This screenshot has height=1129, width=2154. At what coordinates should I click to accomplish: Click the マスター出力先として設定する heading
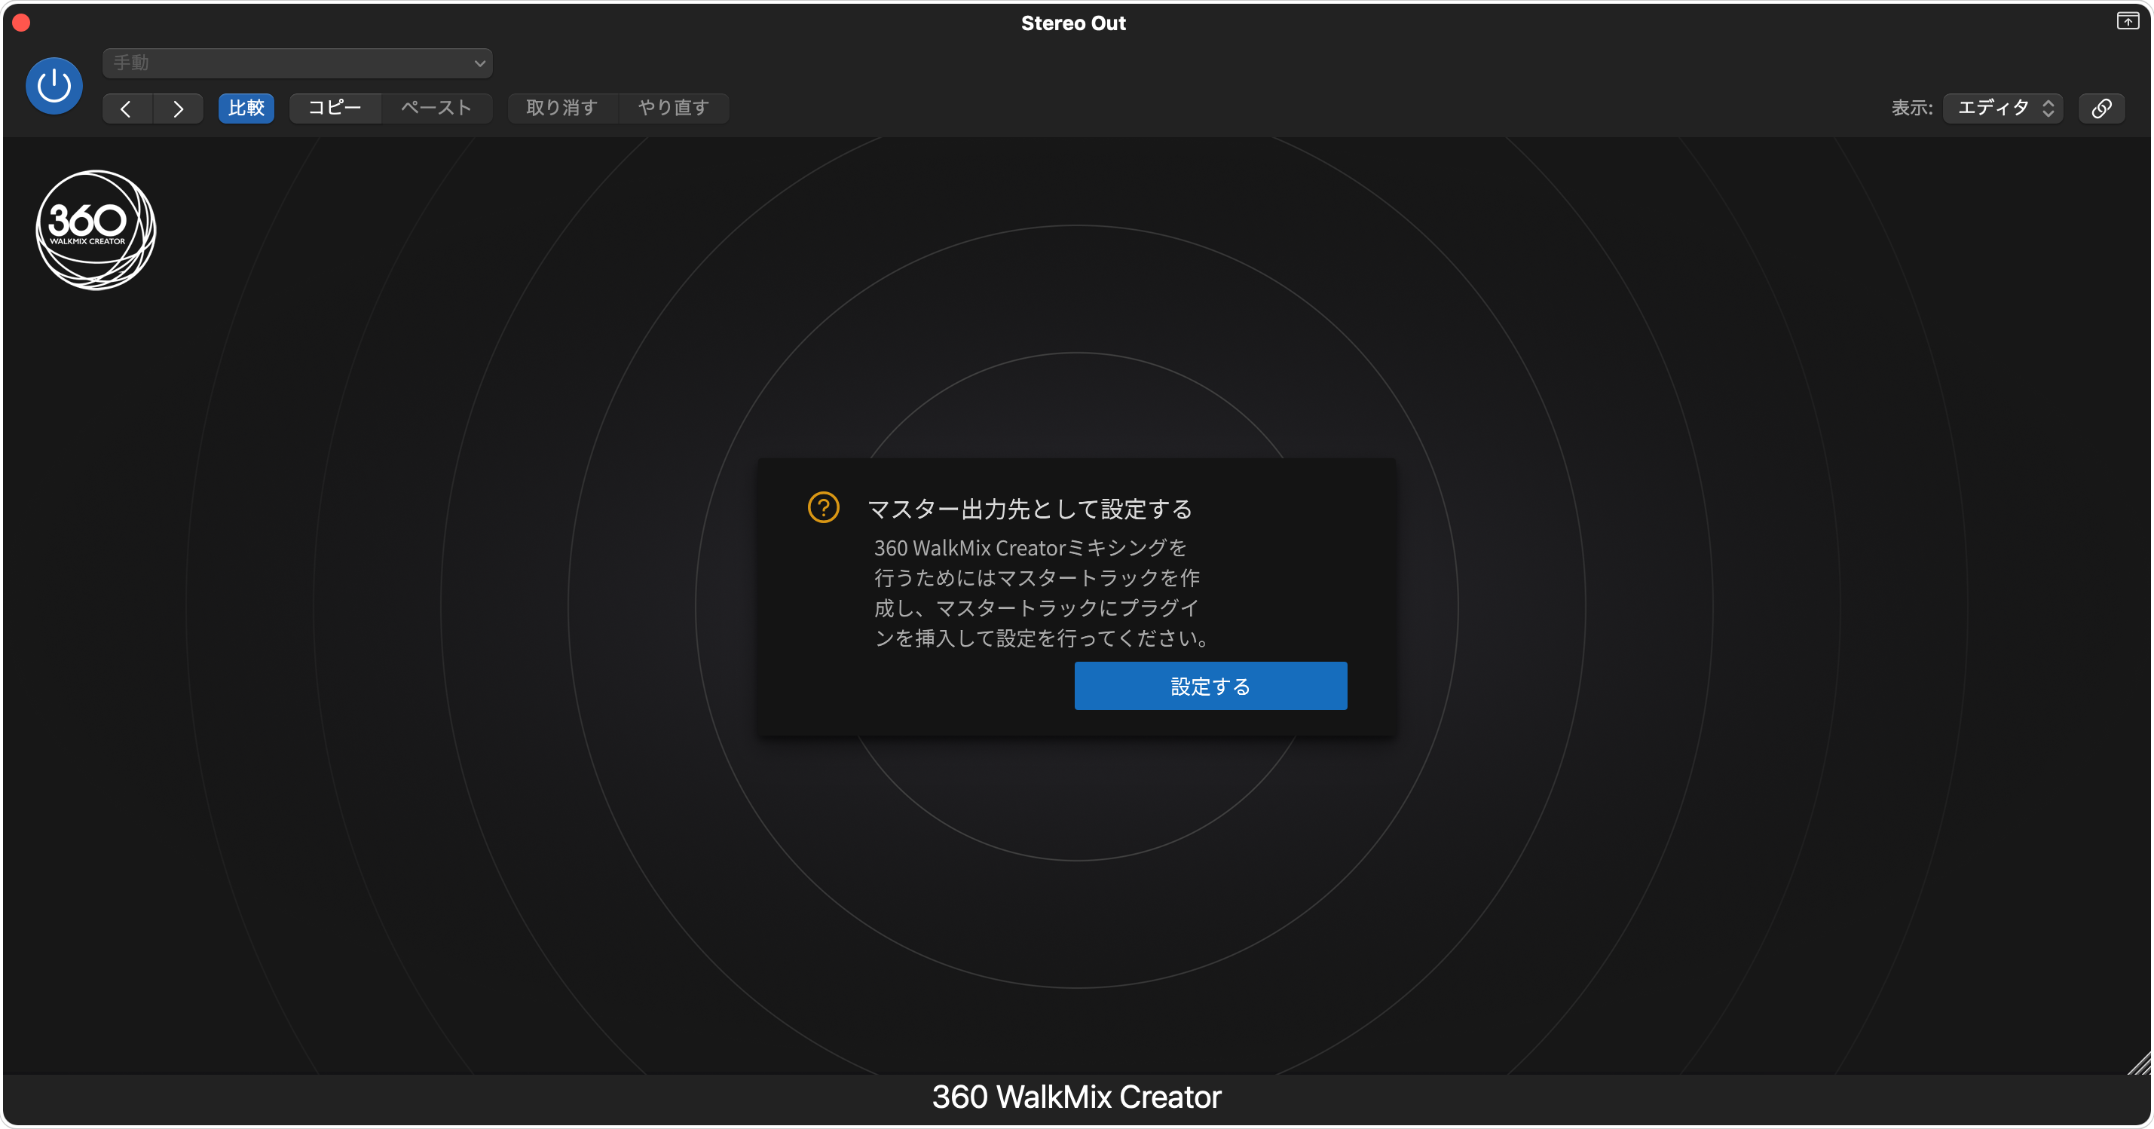tap(1030, 509)
